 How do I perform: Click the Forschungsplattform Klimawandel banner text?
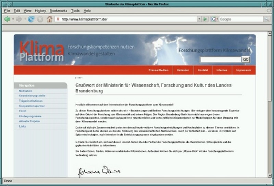(214, 50)
